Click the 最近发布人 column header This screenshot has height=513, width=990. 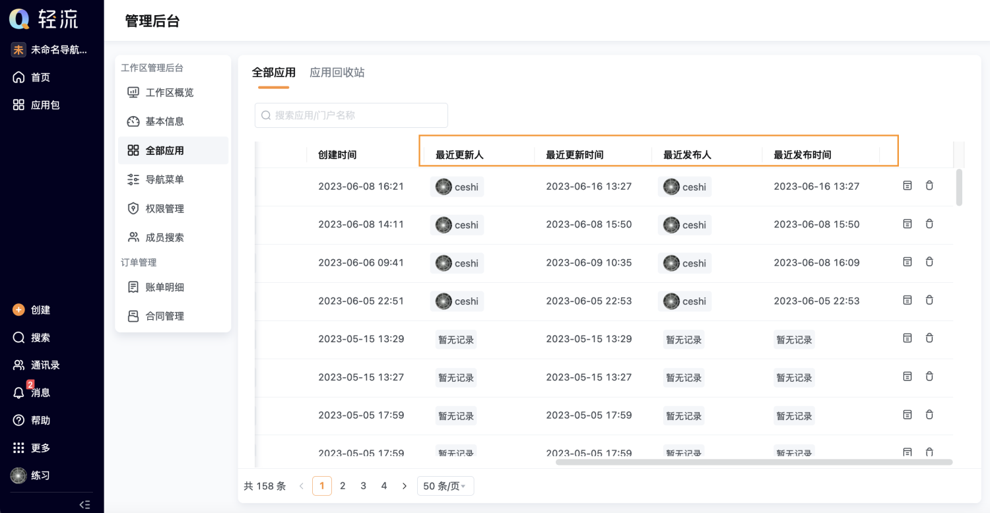pyautogui.click(x=687, y=155)
